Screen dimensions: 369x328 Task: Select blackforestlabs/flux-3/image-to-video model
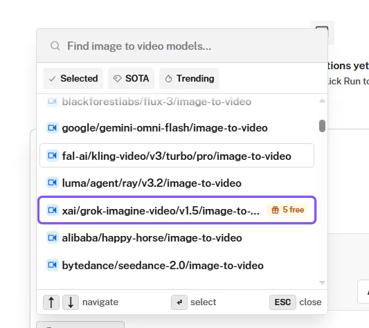coord(177,102)
